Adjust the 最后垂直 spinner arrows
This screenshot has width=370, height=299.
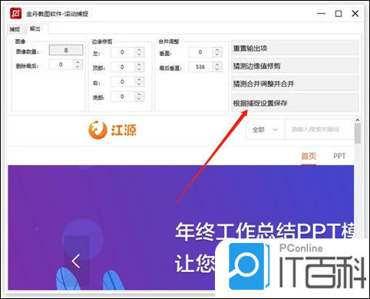[x=217, y=67]
